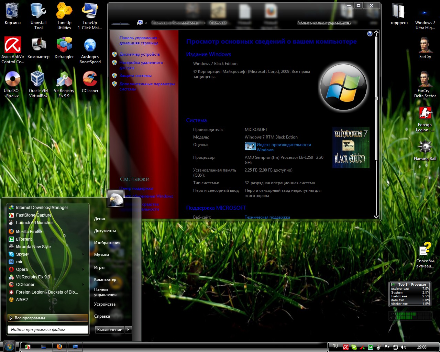Open the Recycle Bin (Корзина) desktop icon

[12, 14]
